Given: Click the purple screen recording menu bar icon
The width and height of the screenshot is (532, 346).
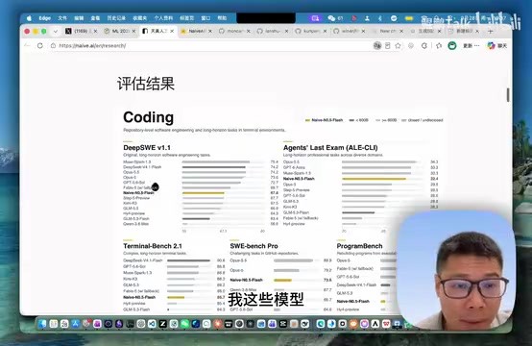Looking at the screenshot, I should point(315,18).
